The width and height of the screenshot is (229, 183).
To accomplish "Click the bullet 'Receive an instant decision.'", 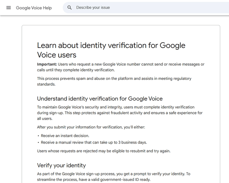I will pyautogui.click(x=65, y=136).
